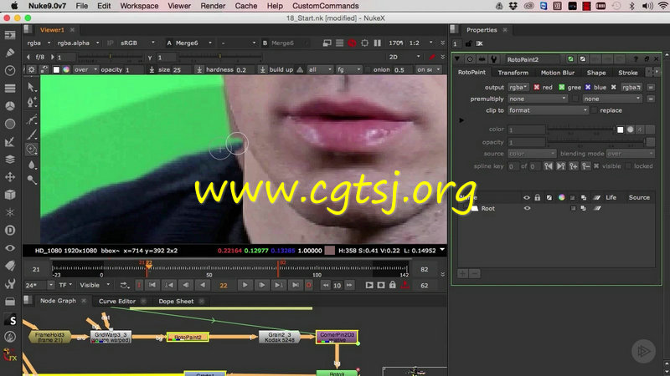670x376 pixels.
Task: Toggle the green channel checkbox
Action: pyautogui.click(x=561, y=87)
